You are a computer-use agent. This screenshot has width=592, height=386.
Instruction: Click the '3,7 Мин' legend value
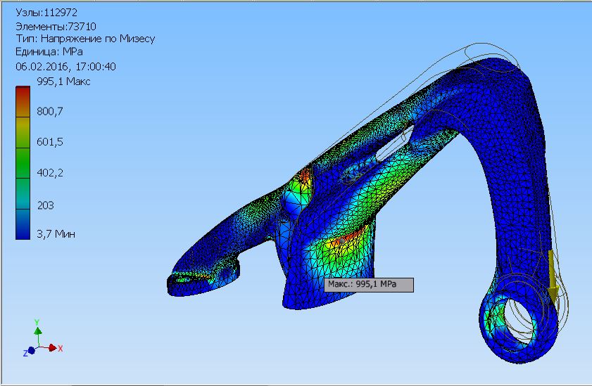[x=56, y=234]
